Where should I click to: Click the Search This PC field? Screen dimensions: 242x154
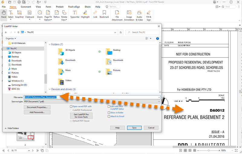click(142, 32)
